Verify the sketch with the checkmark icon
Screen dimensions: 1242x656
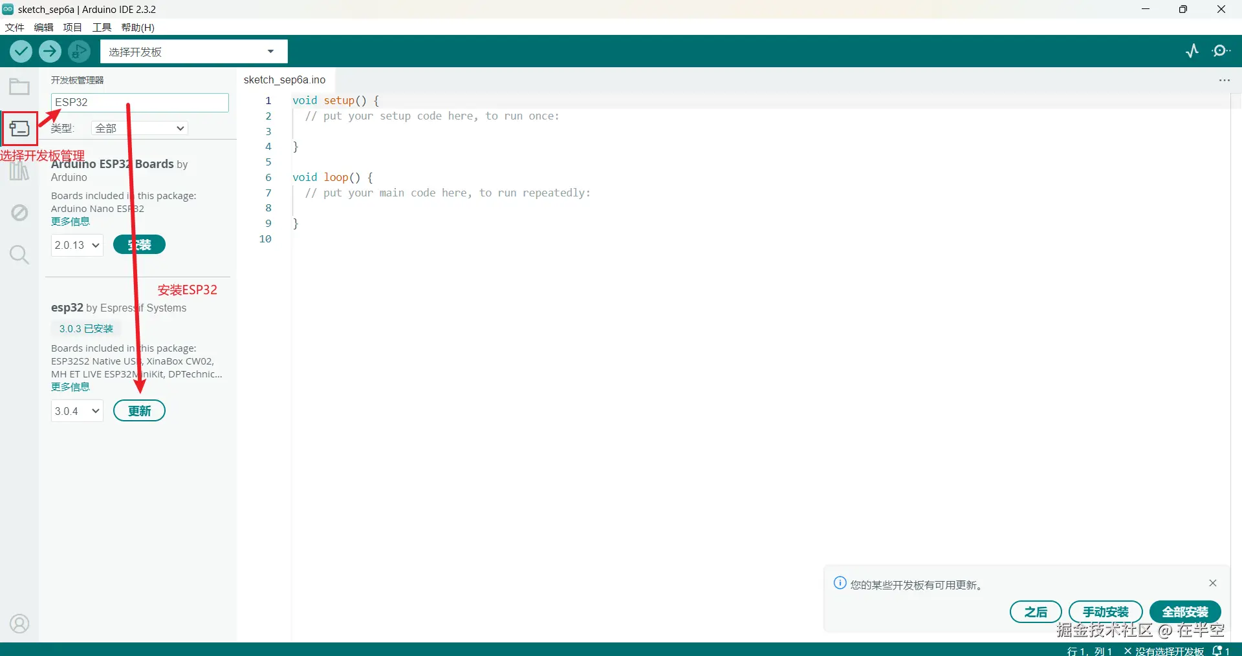pos(21,51)
